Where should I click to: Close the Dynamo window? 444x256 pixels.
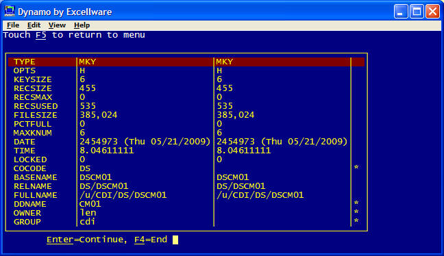click(x=432, y=12)
